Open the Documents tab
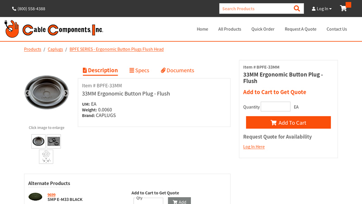This screenshot has height=204, width=362. click(x=177, y=70)
